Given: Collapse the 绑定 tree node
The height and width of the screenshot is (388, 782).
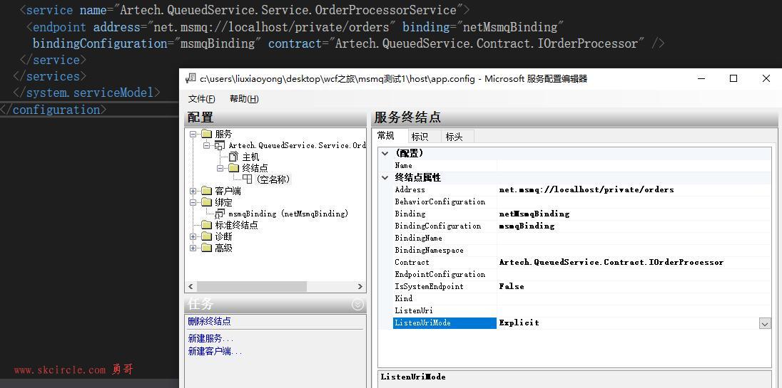Looking at the screenshot, I should point(193,202).
